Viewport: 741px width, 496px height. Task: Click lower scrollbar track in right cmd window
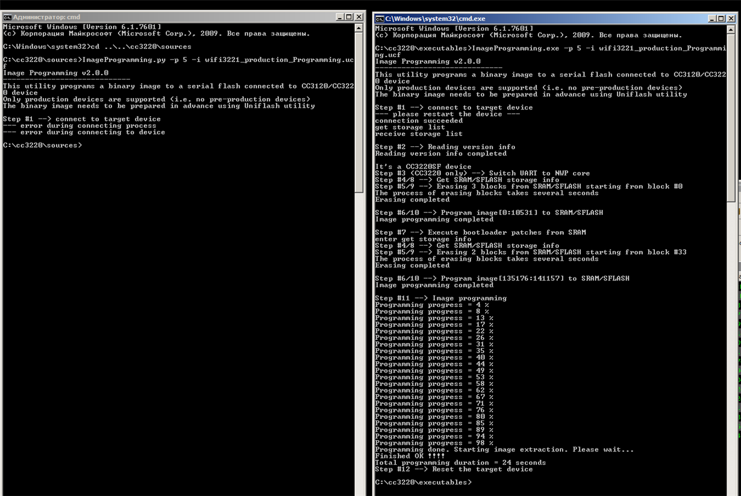tap(731, 349)
